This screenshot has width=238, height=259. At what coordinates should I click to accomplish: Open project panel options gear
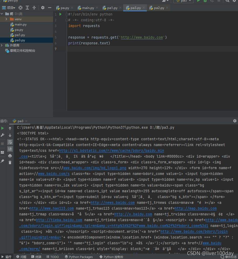[43, 8]
